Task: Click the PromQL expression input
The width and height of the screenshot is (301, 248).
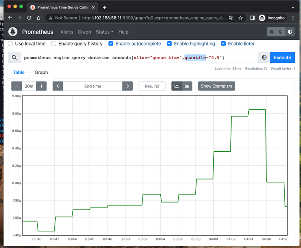Action: click(139, 57)
